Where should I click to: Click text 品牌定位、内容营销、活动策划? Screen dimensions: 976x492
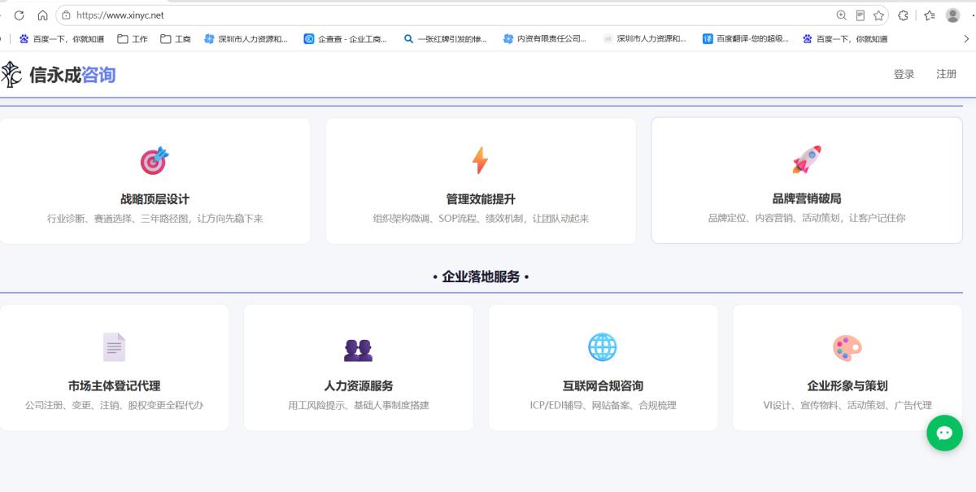(776, 219)
